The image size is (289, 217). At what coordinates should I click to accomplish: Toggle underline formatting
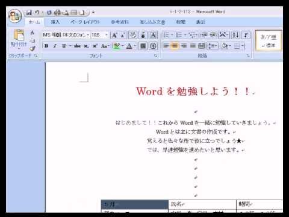64,46
